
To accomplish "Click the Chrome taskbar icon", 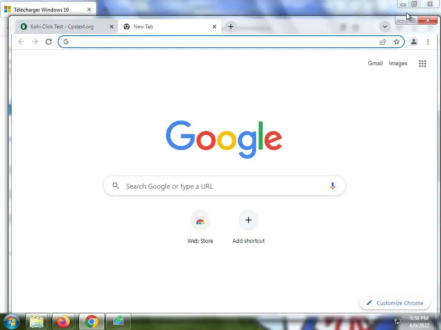I will pos(92,321).
